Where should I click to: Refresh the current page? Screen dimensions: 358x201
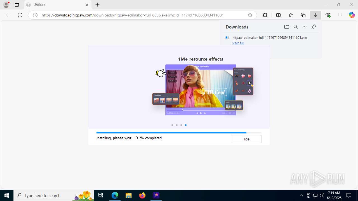20,15
